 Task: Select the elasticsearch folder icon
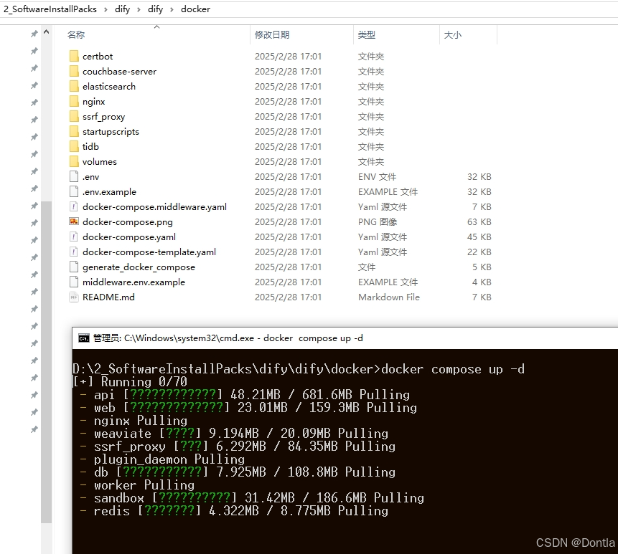(x=74, y=86)
